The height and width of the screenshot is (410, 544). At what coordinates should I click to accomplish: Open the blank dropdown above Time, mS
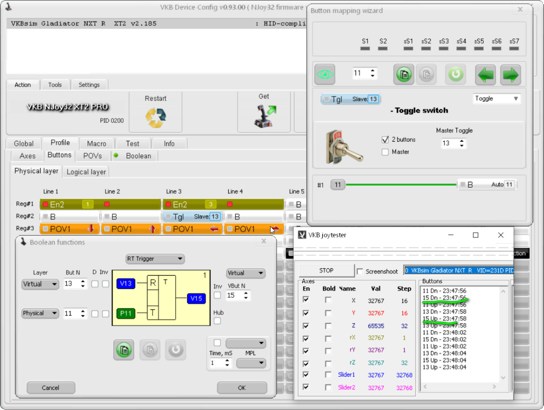tap(246, 343)
